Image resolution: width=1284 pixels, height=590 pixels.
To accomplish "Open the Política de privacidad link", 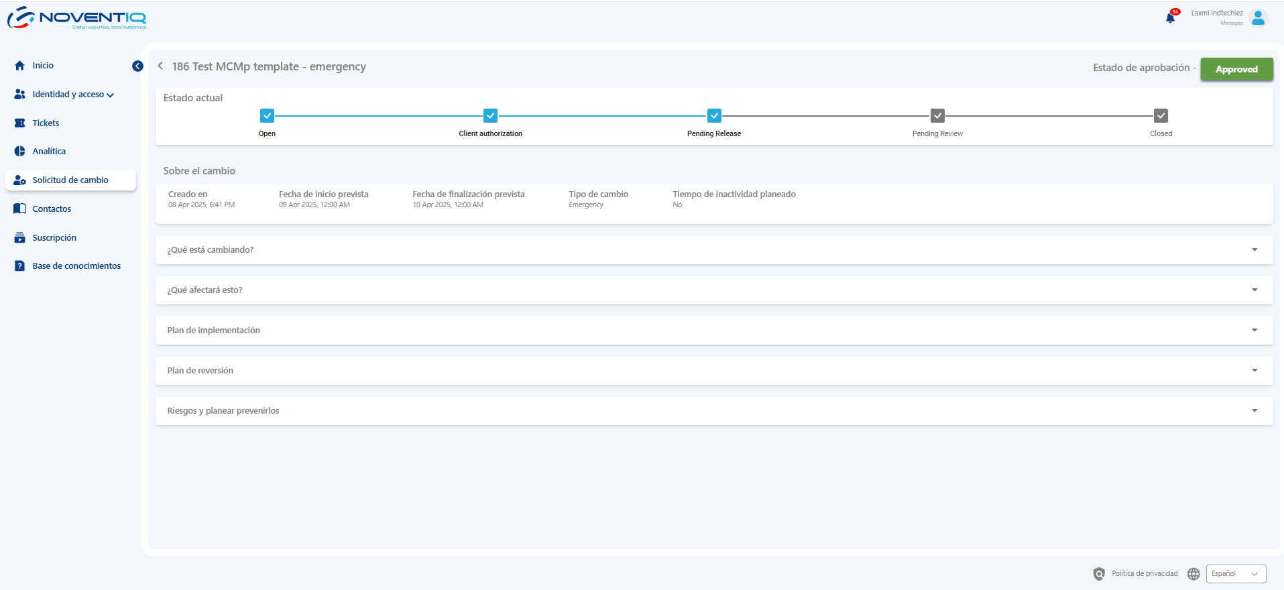I will coord(1145,574).
